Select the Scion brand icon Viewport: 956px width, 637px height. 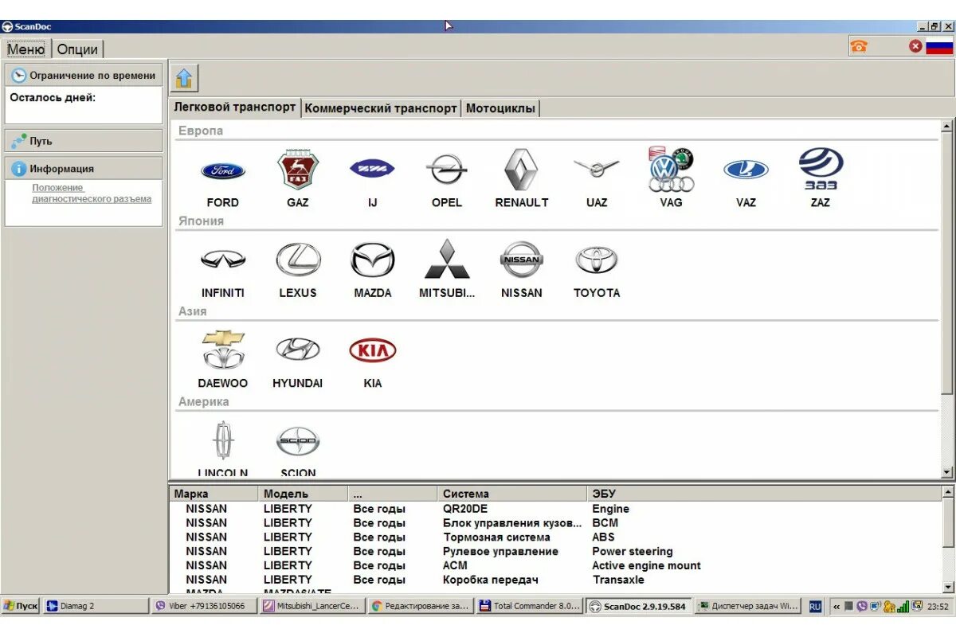click(x=298, y=441)
